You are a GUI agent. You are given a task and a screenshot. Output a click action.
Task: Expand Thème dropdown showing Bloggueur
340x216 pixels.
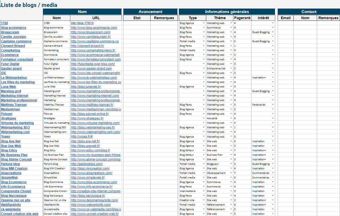tap(231, 164)
